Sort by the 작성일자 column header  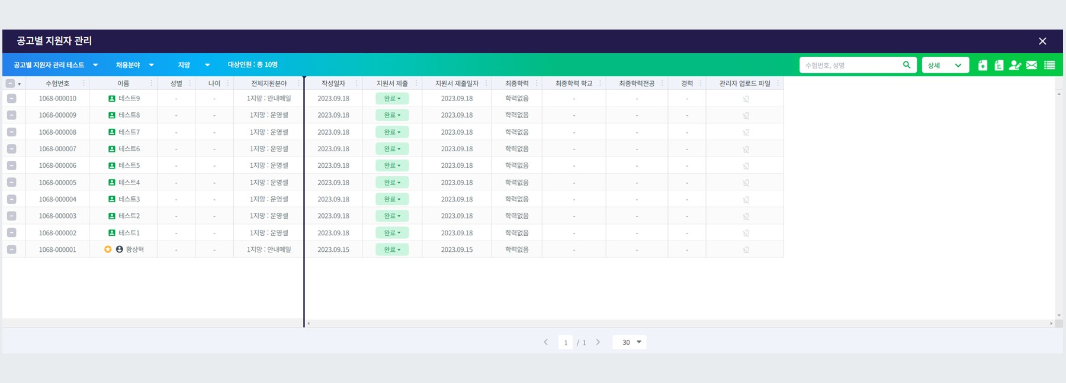(x=333, y=83)
